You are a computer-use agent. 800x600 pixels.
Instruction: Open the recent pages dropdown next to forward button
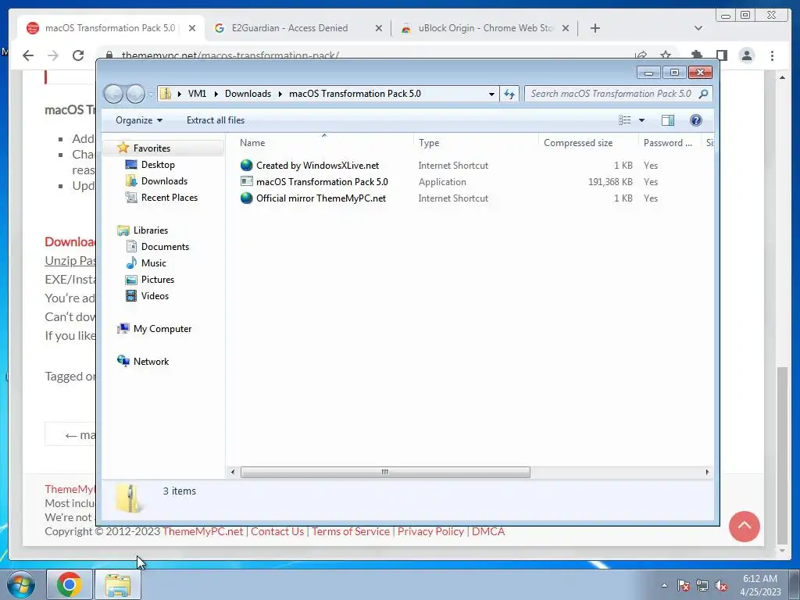(151, 95)
